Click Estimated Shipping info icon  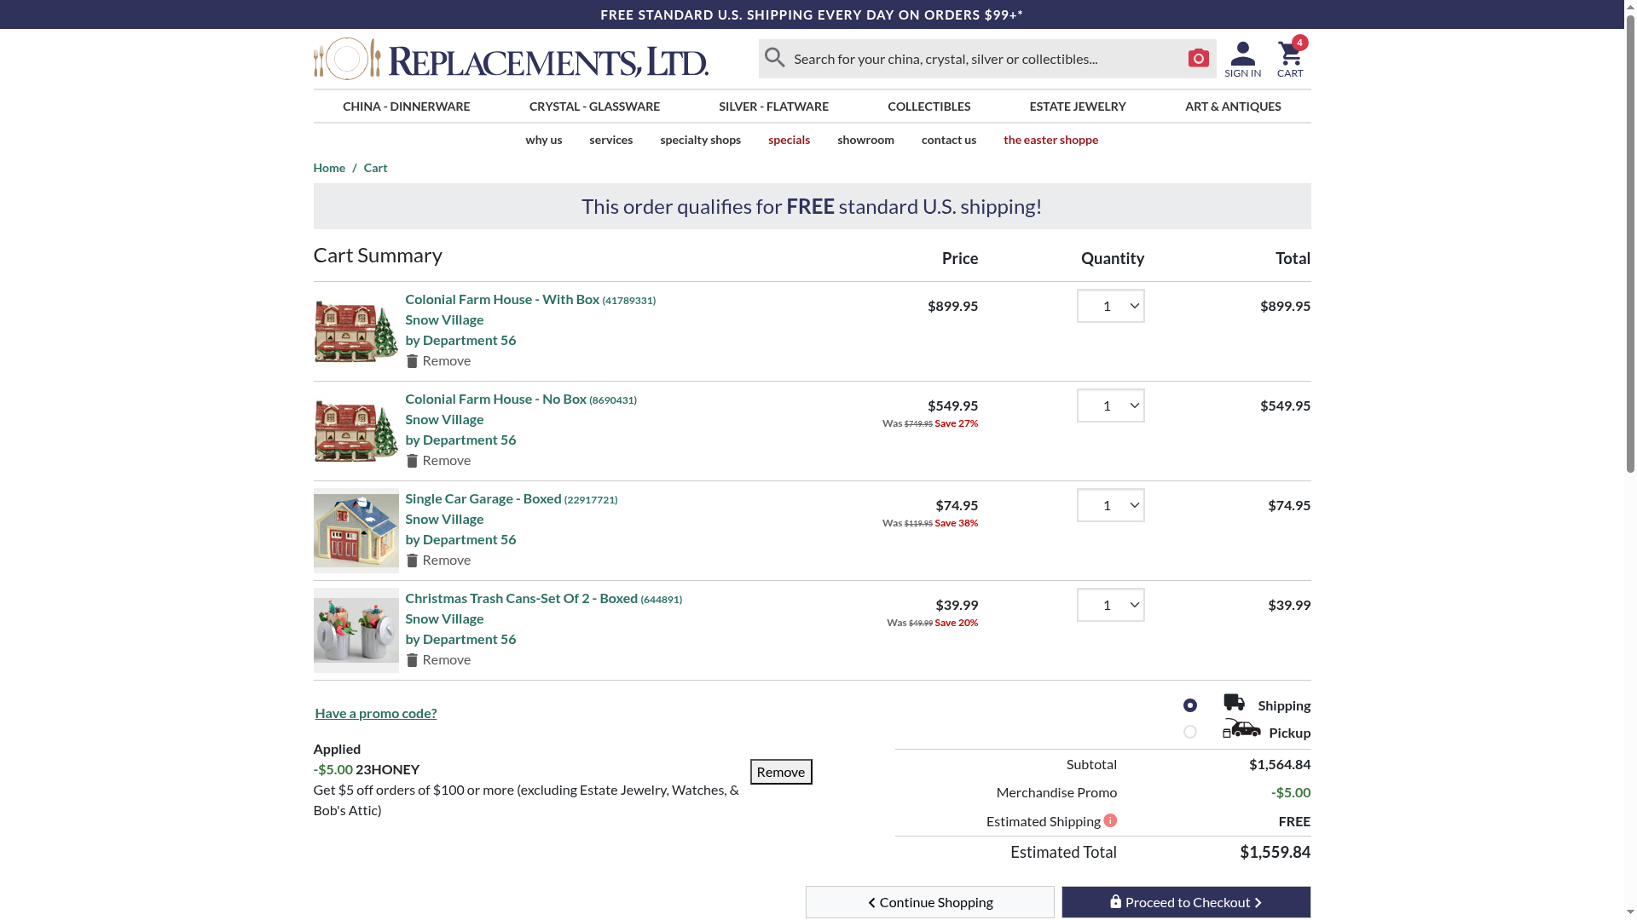1110,820
